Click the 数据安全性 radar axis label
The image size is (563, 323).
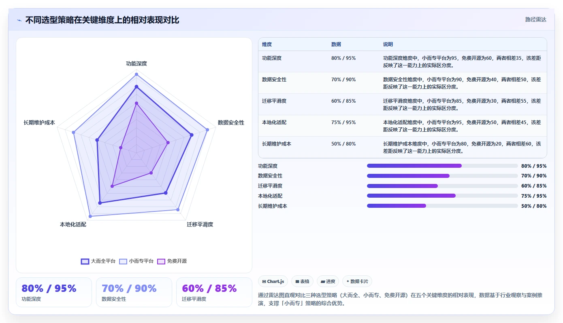click(x=231, y=123)
